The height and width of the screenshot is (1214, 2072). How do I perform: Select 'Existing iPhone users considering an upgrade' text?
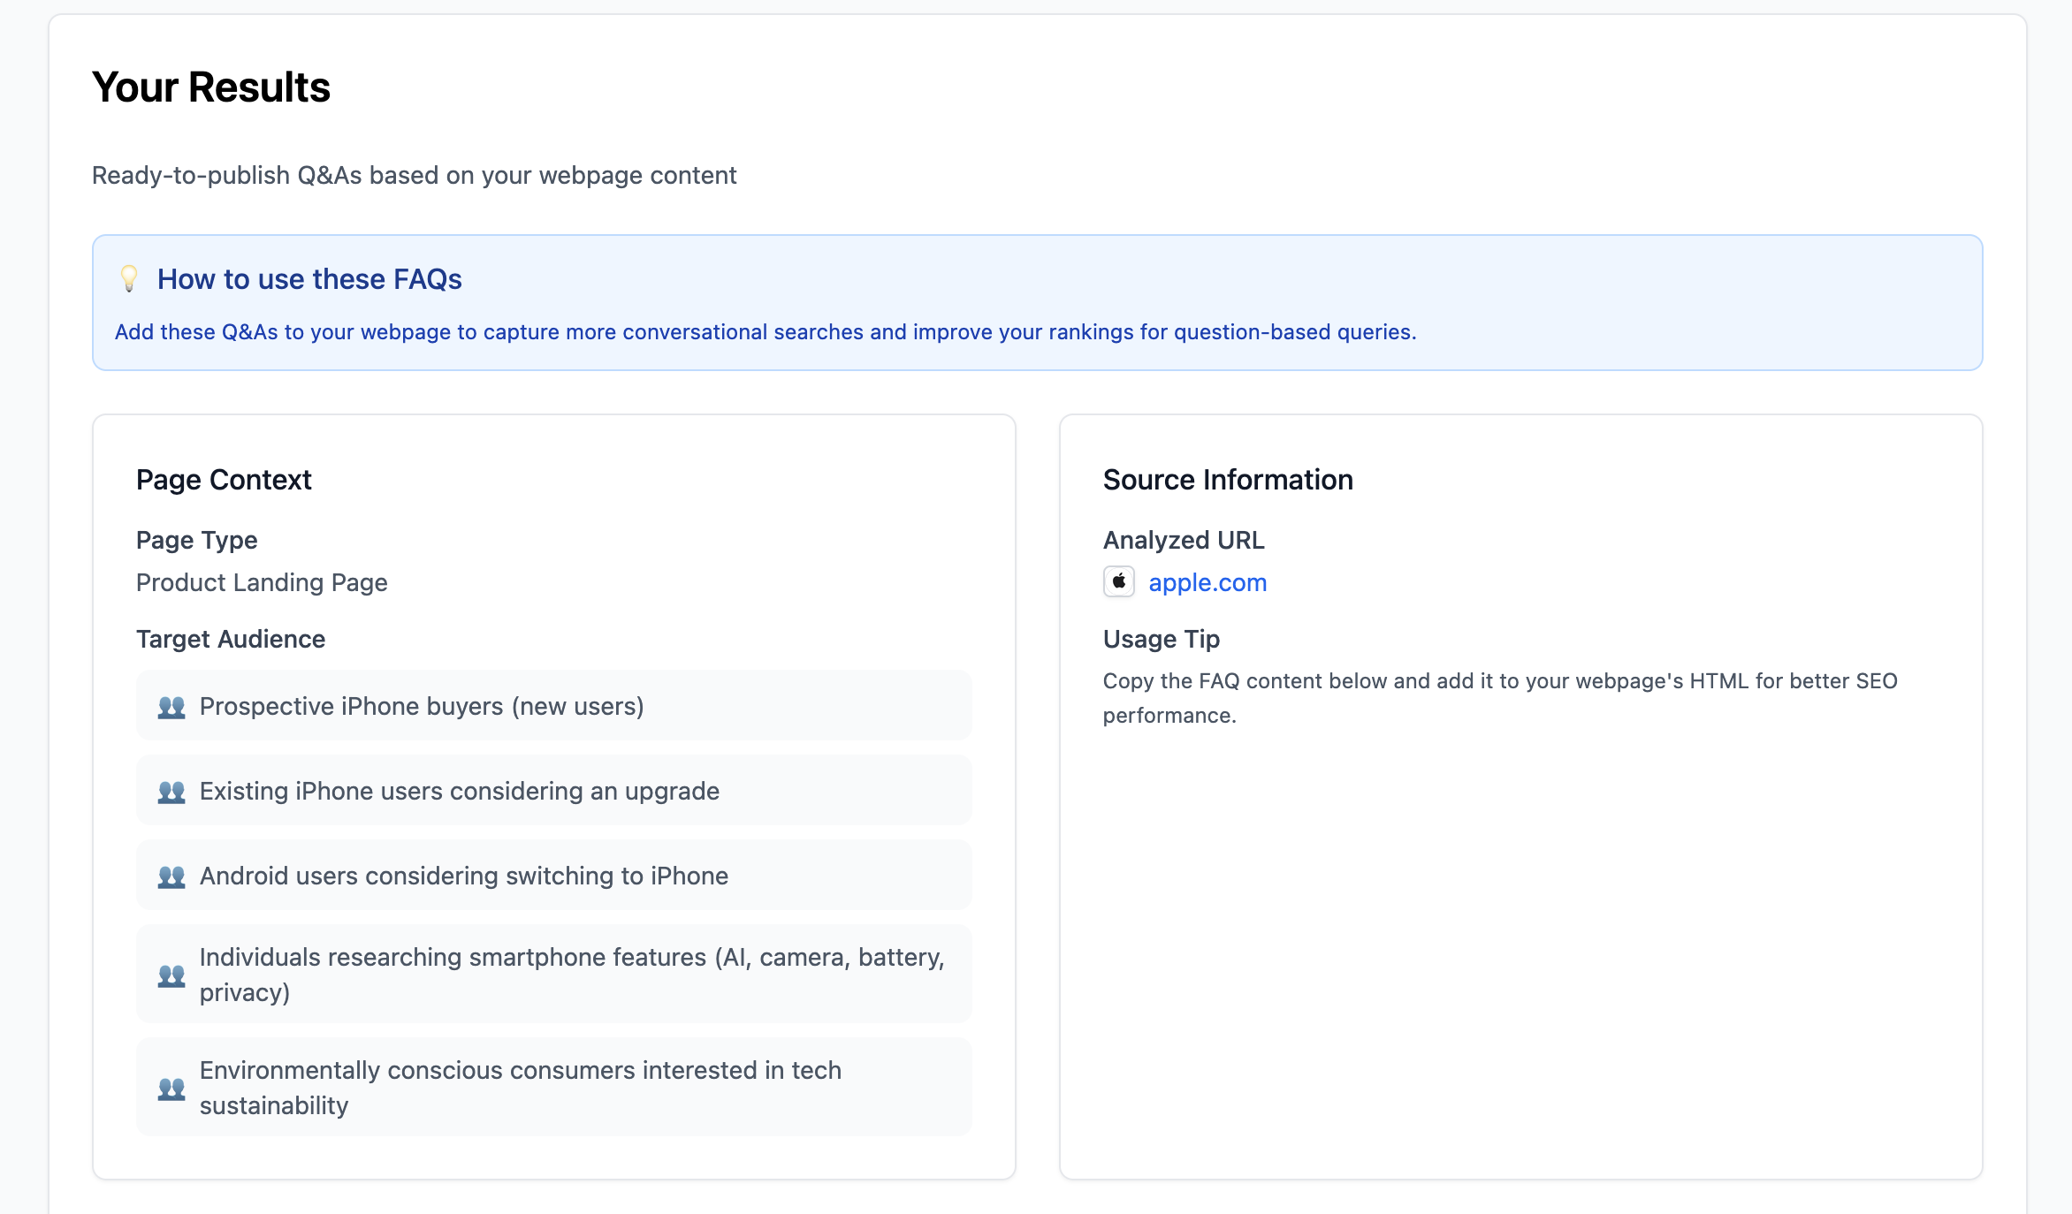tap(460, 791)
